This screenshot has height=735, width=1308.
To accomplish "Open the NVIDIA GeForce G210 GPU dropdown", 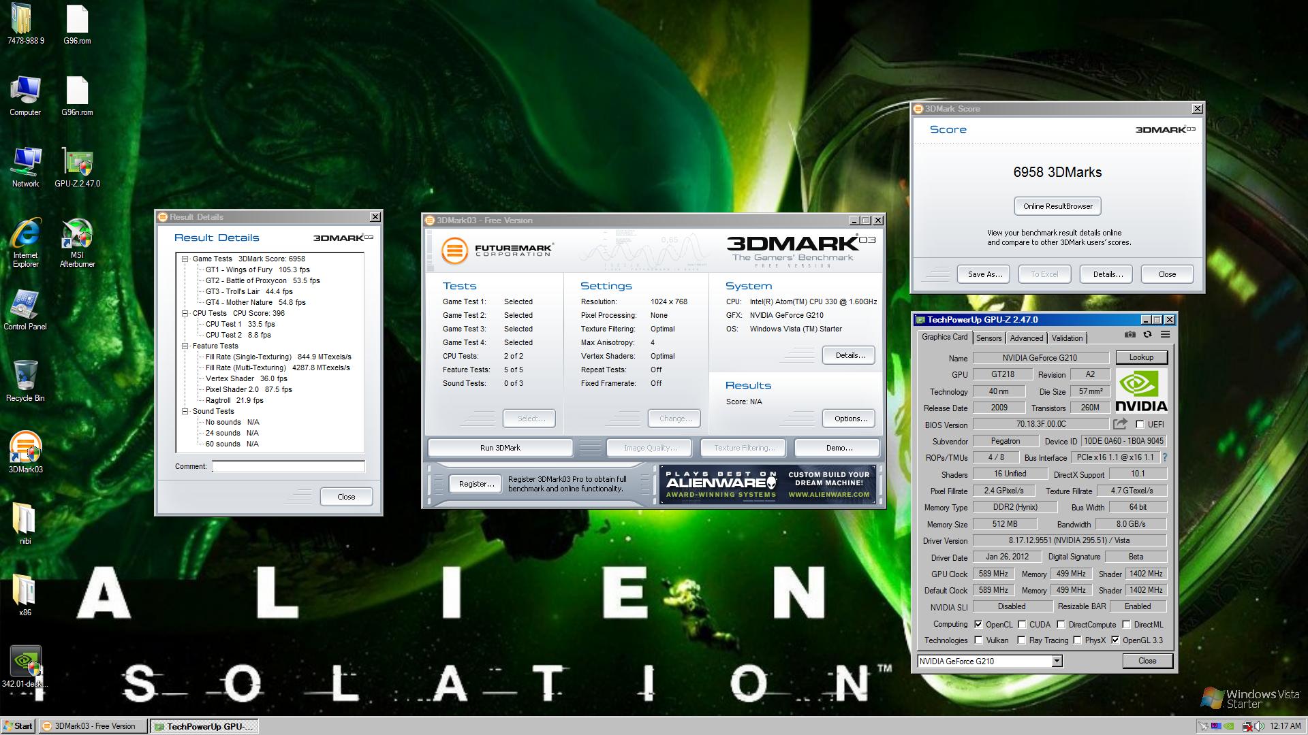I will (1057, 661).
